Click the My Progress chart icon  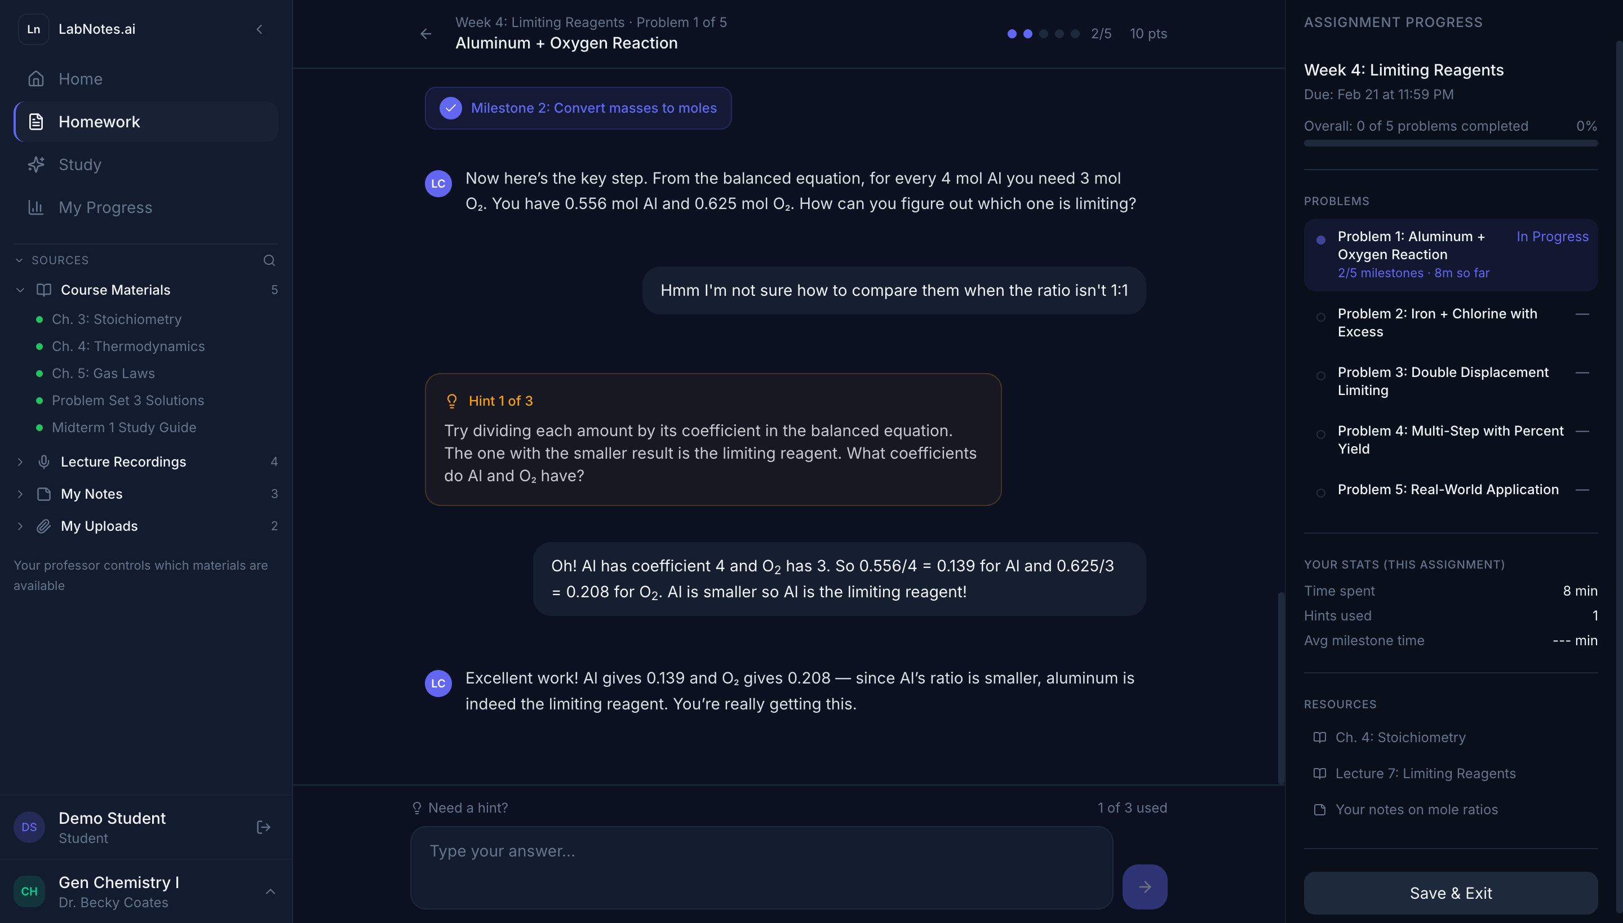tap(36, 207)
